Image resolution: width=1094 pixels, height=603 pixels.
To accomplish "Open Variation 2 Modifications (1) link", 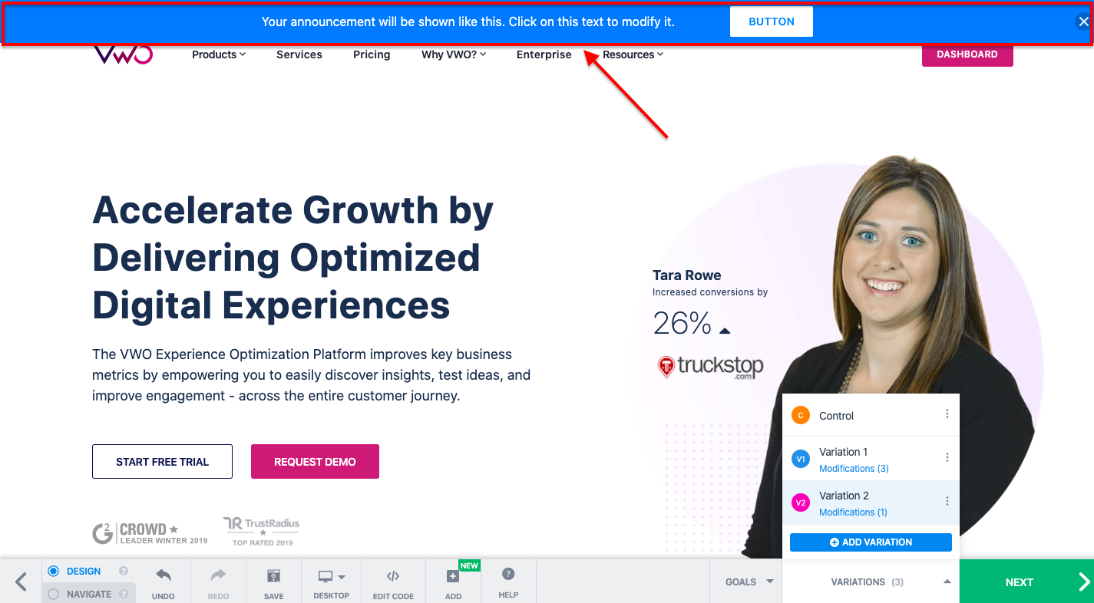I will click(853, 512).
